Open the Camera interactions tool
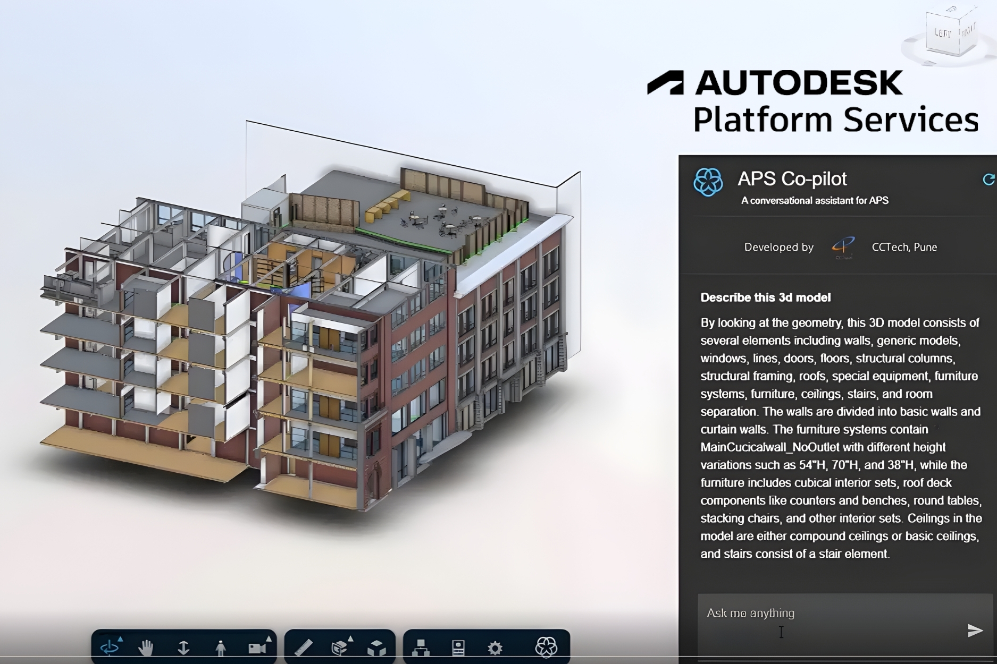Image resolution: width=997 pixels, height=664 pixels. 256,647
